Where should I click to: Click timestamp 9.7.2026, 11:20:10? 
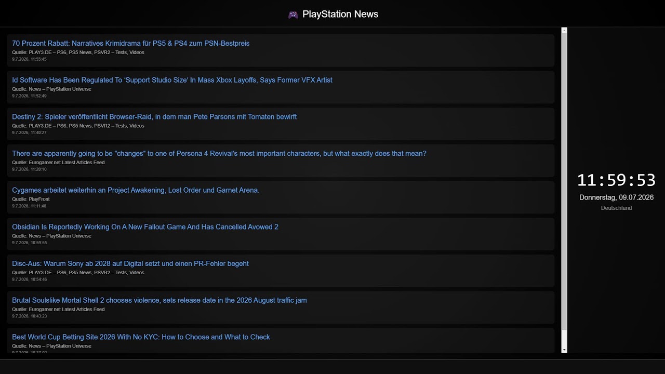[29, 169]
